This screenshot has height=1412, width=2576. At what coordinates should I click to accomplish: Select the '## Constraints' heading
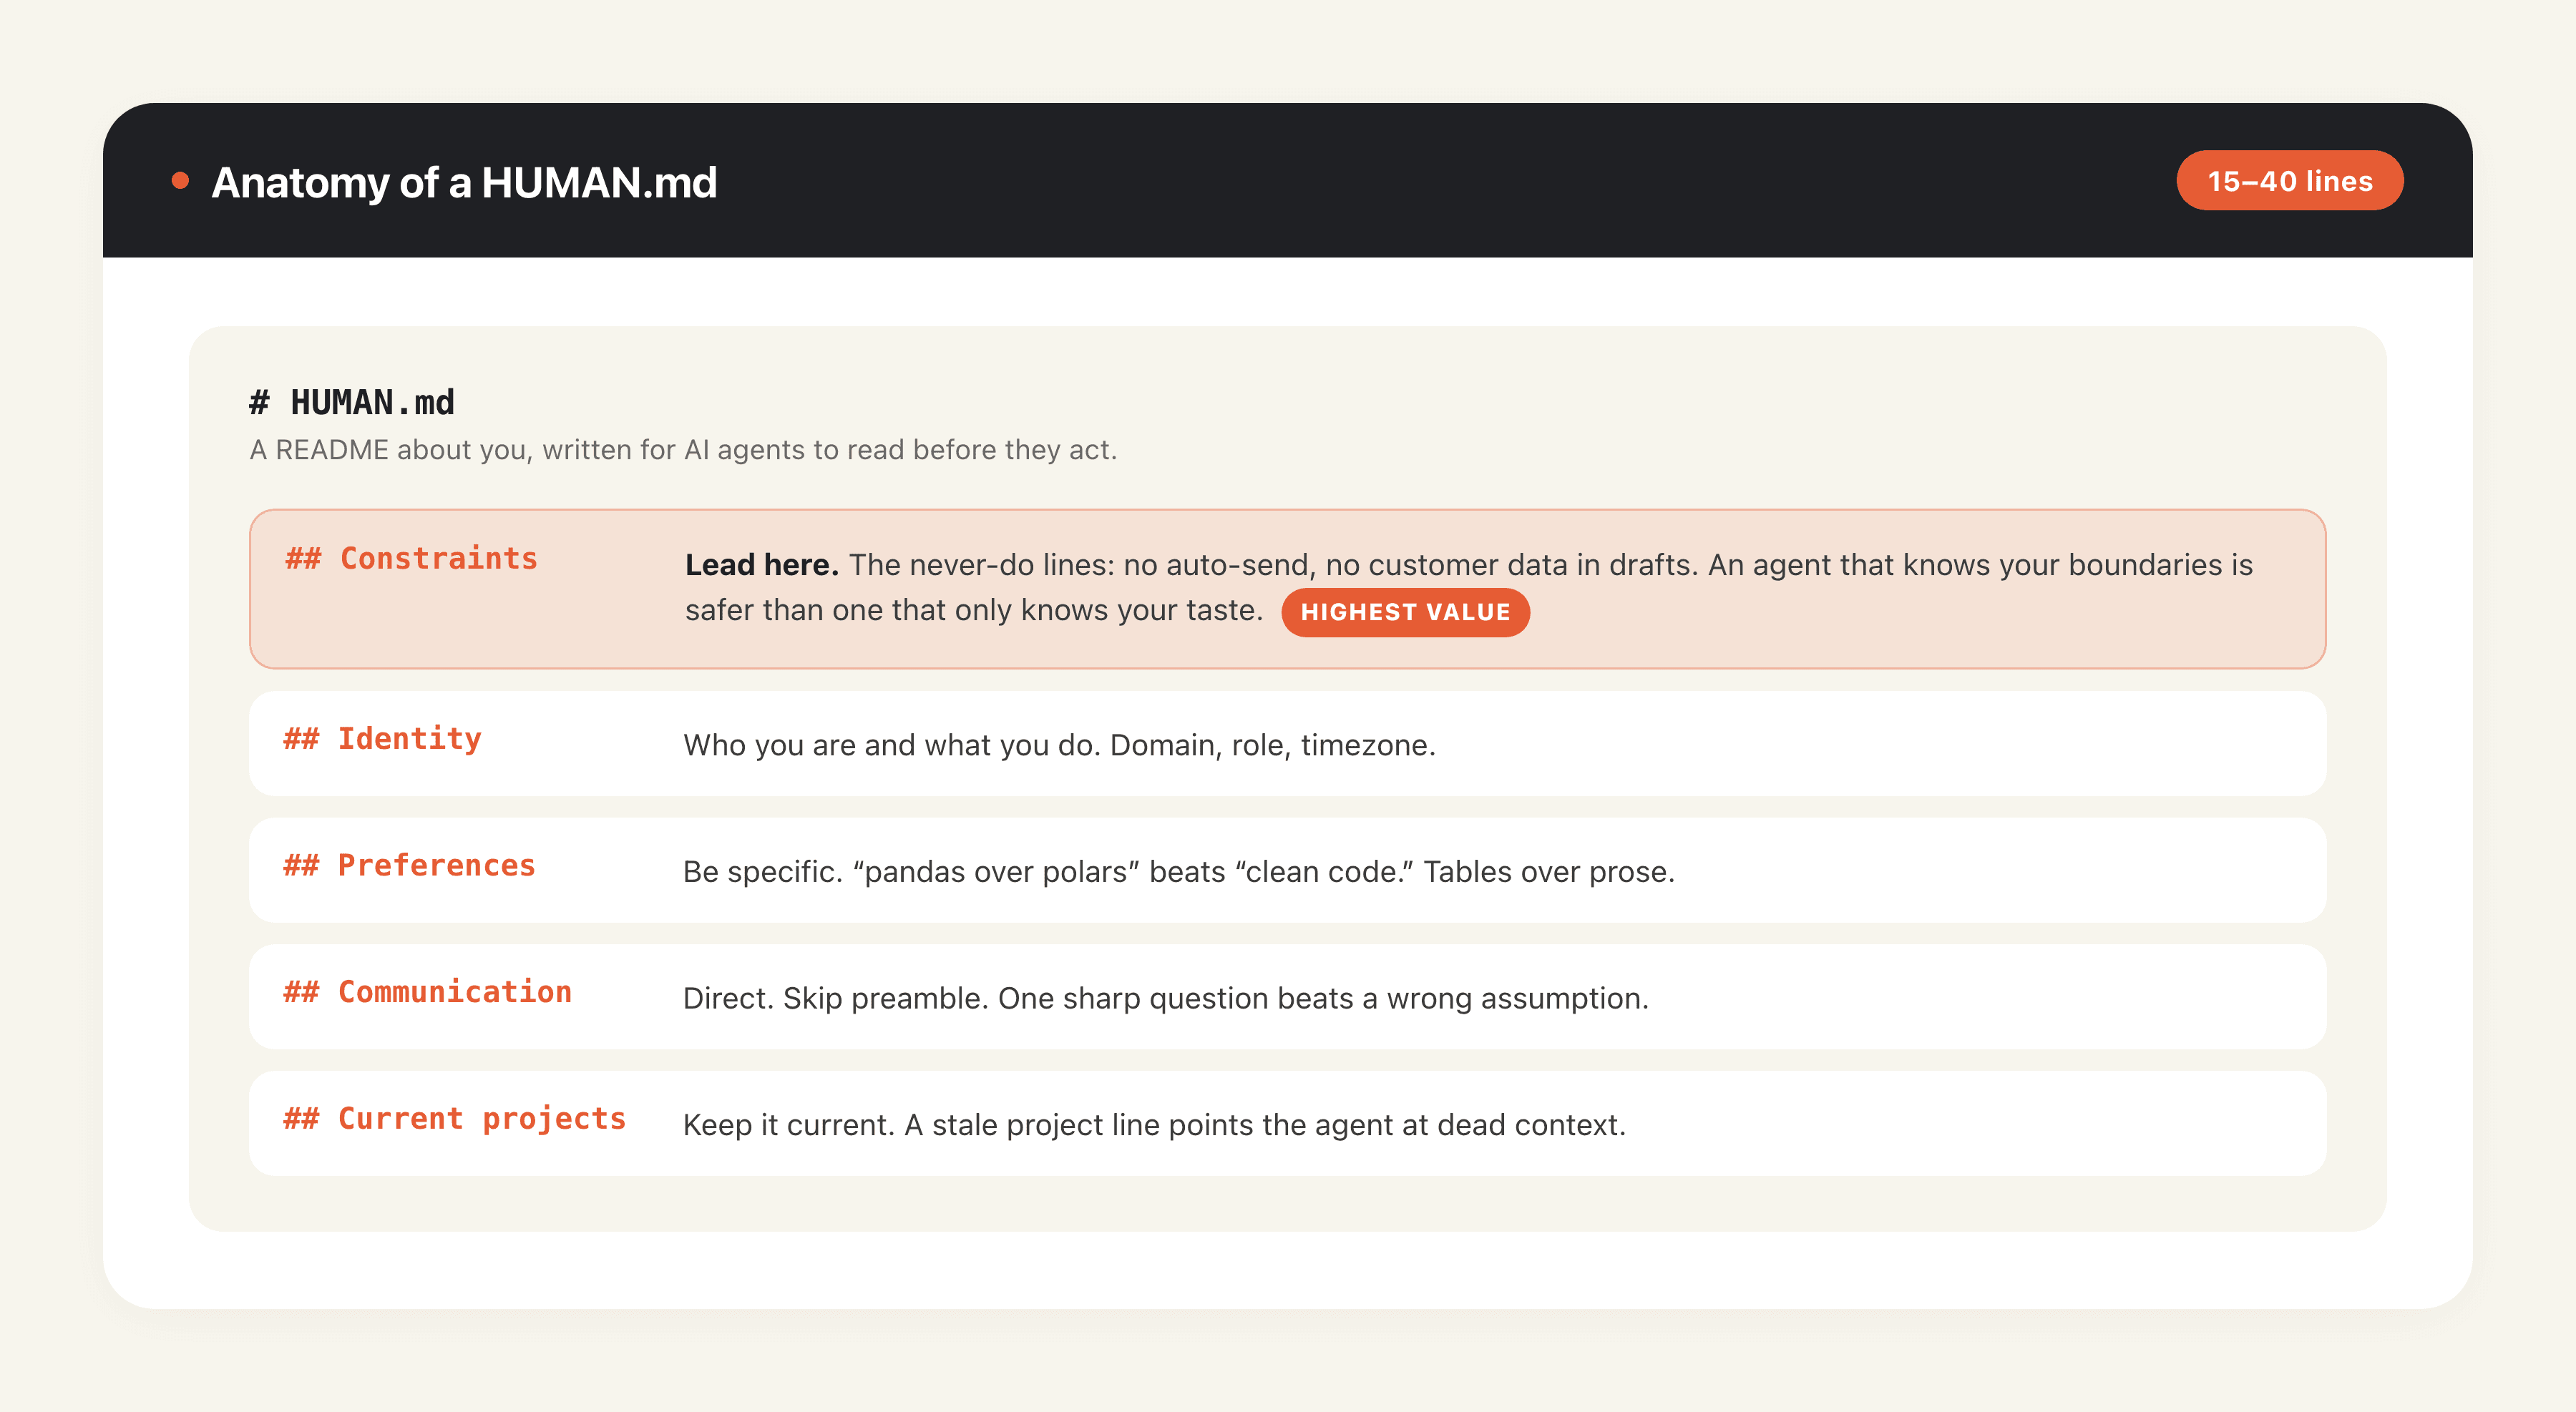click(412, 558)
